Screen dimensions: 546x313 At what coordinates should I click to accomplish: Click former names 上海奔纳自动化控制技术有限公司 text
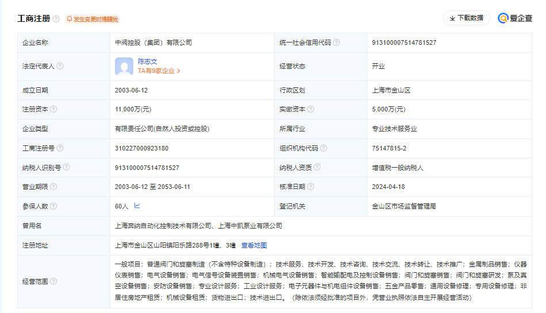[163, 226]
